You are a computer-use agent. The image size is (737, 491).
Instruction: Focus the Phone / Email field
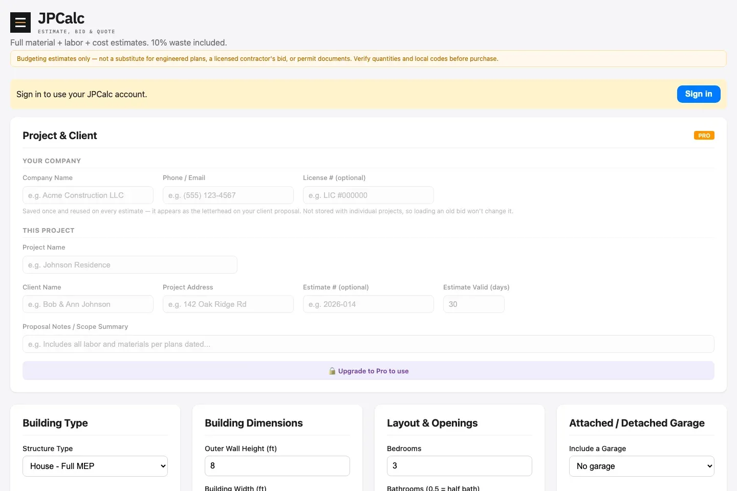point(228,195)
